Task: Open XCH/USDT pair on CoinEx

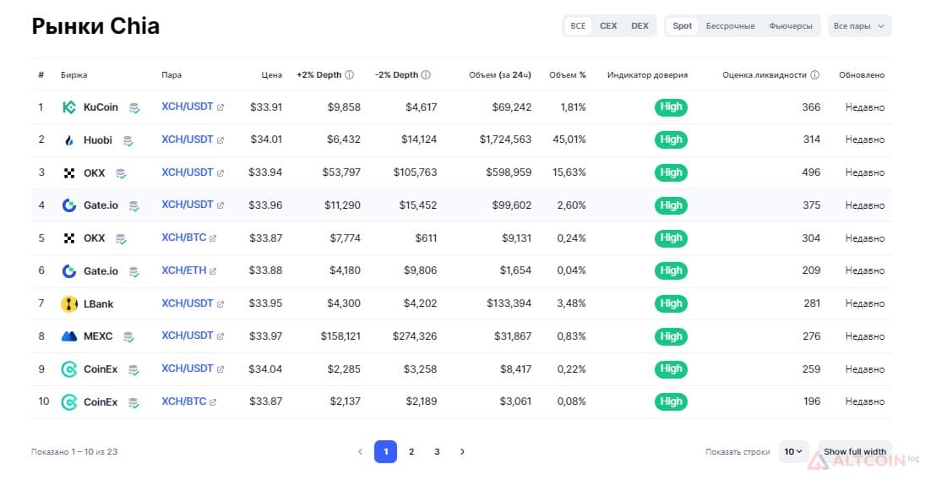Action: click(187, 368)
